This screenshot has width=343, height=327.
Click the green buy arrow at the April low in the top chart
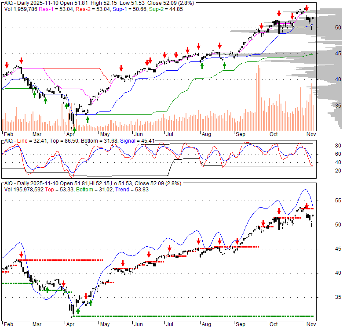[74, 130]
